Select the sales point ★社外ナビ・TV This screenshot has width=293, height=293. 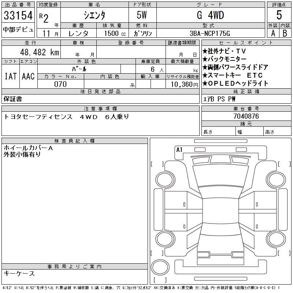tap(224, 51)
